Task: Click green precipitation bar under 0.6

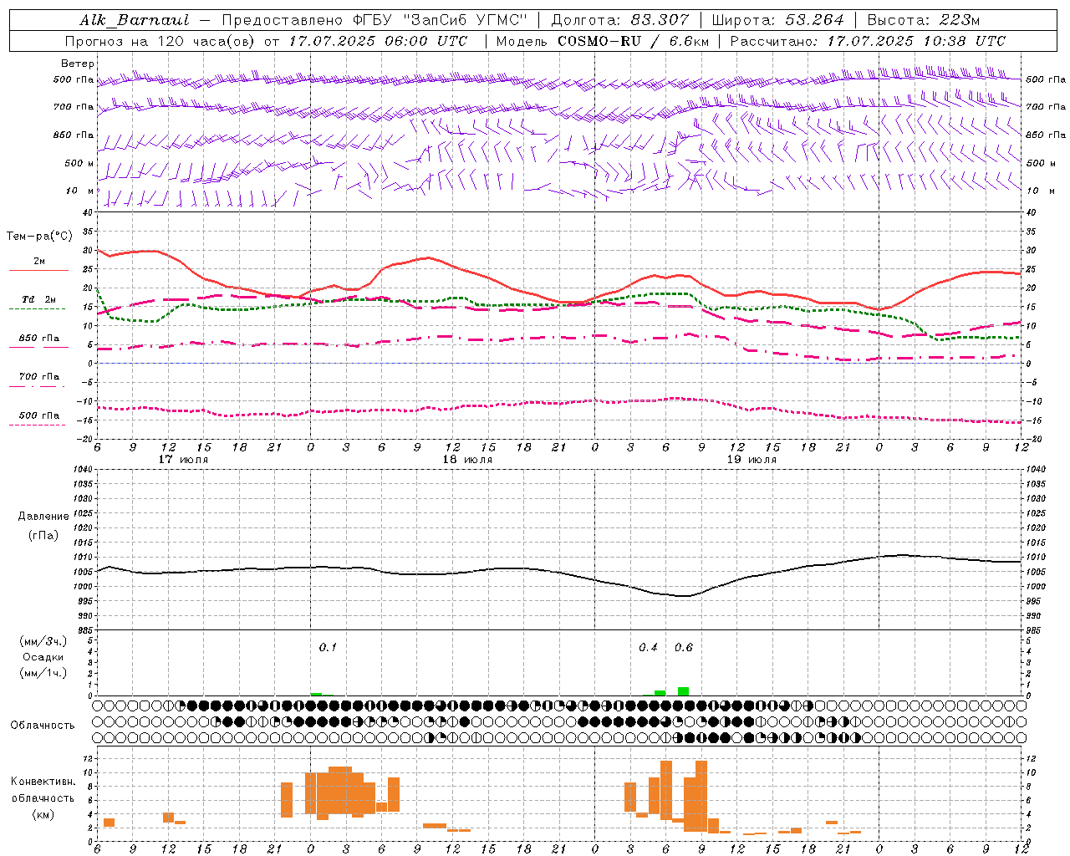Action: pyautogui.click(x=683, y=691)
